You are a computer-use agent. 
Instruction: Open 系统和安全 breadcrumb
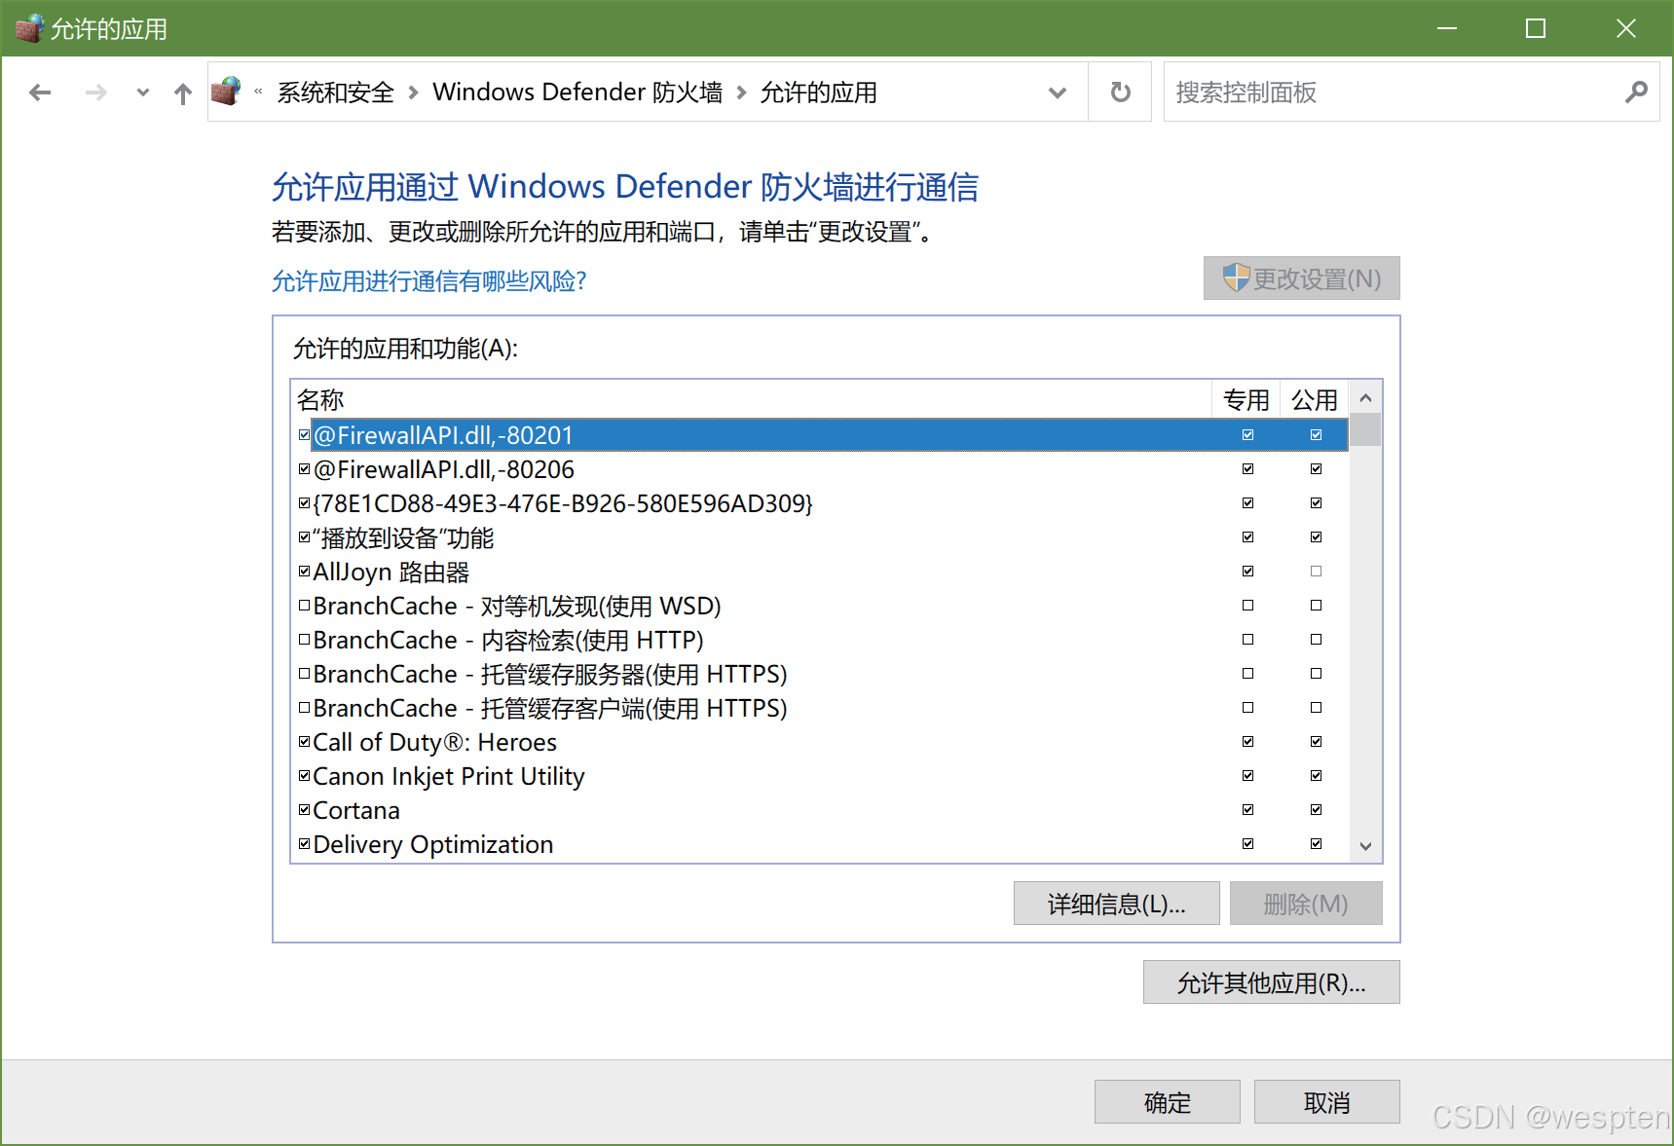[336, 92]
